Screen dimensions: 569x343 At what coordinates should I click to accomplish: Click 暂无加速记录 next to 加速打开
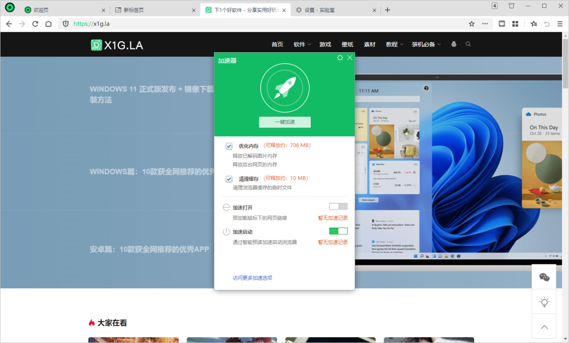point(333,218)
